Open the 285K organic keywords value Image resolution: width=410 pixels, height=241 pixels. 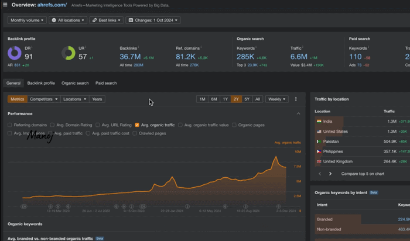(x=245, y=57)
